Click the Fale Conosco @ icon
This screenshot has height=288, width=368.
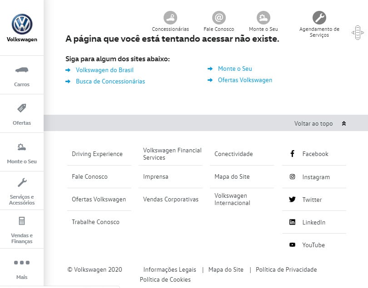point(219,18)
